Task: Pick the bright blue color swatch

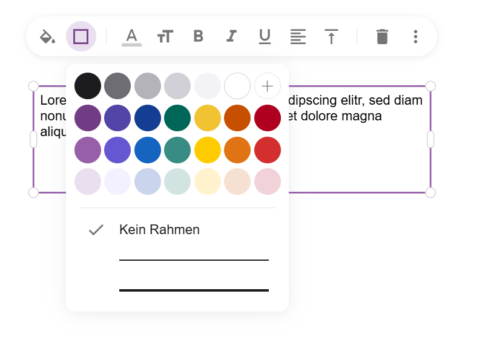Action: pyautogui.click(x=148, y=150)
